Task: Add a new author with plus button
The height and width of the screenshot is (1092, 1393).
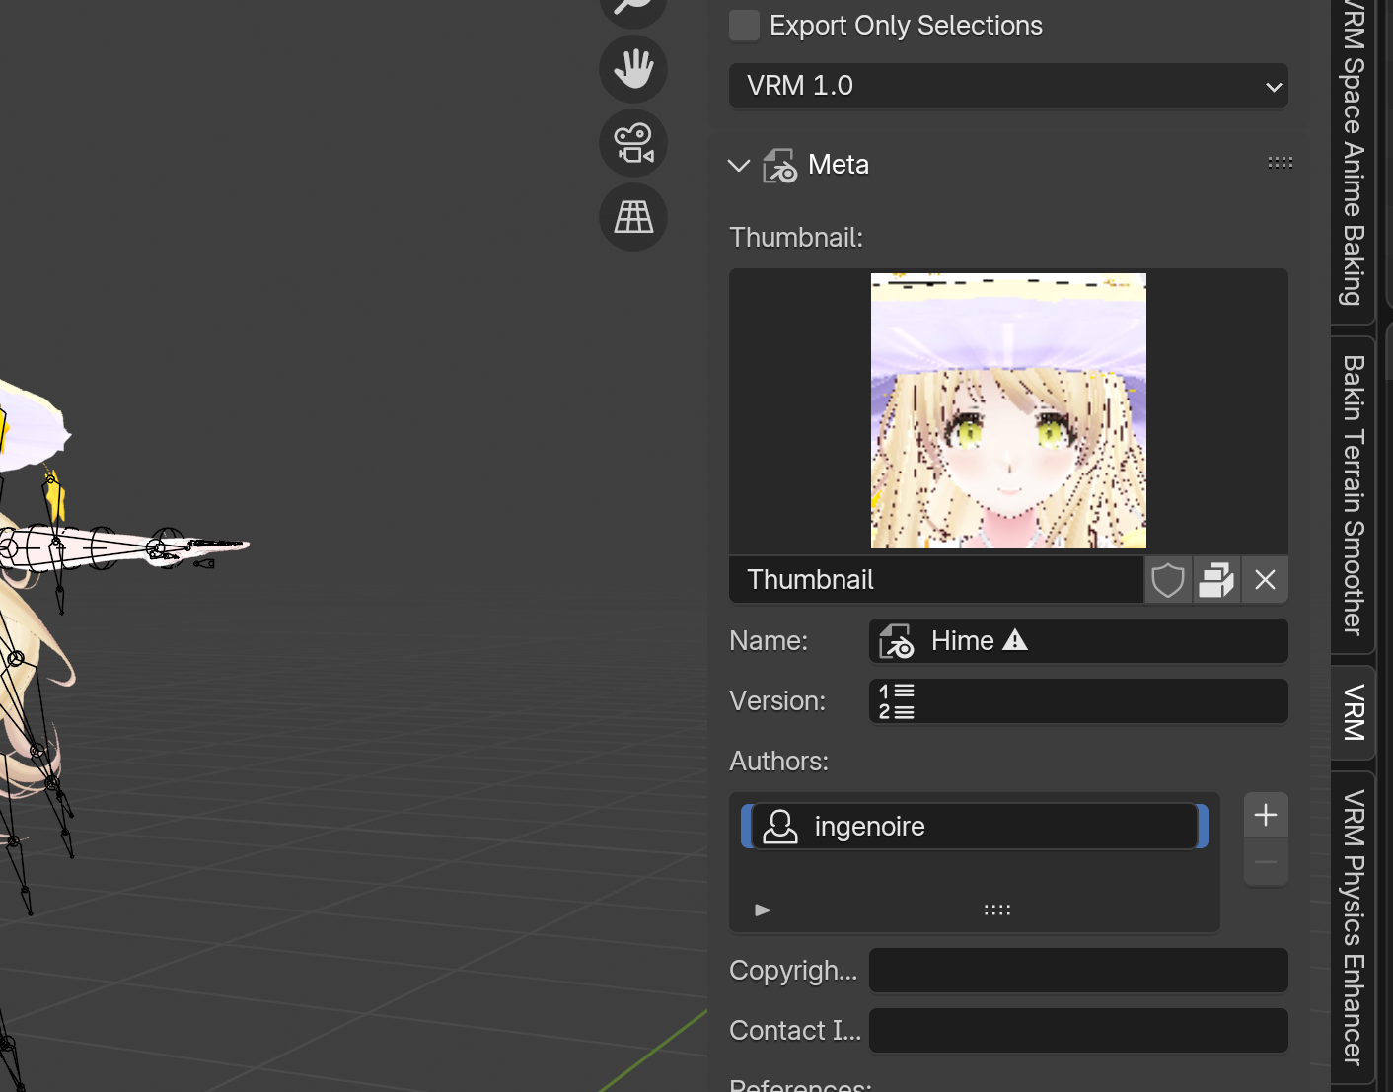Action: (1266, 815)
